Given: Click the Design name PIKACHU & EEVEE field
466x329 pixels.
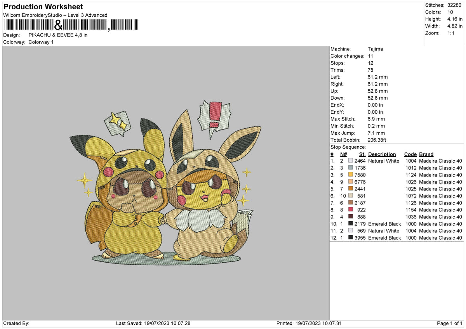Looking at the screenshot, I should pyautogui.click(x=58, y=35).
